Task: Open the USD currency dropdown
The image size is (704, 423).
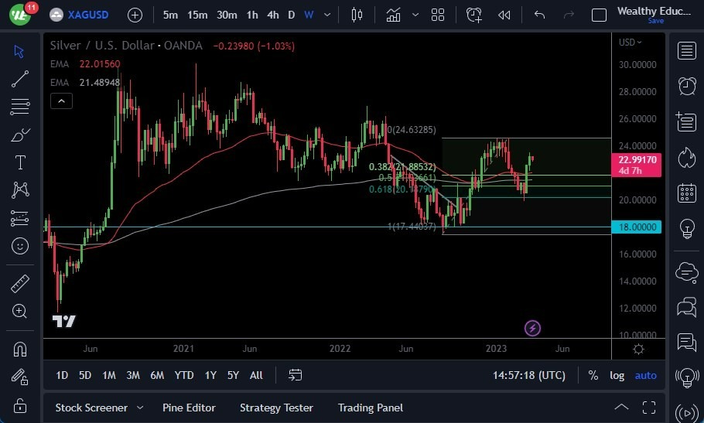Action: click(x=631, y=42)
